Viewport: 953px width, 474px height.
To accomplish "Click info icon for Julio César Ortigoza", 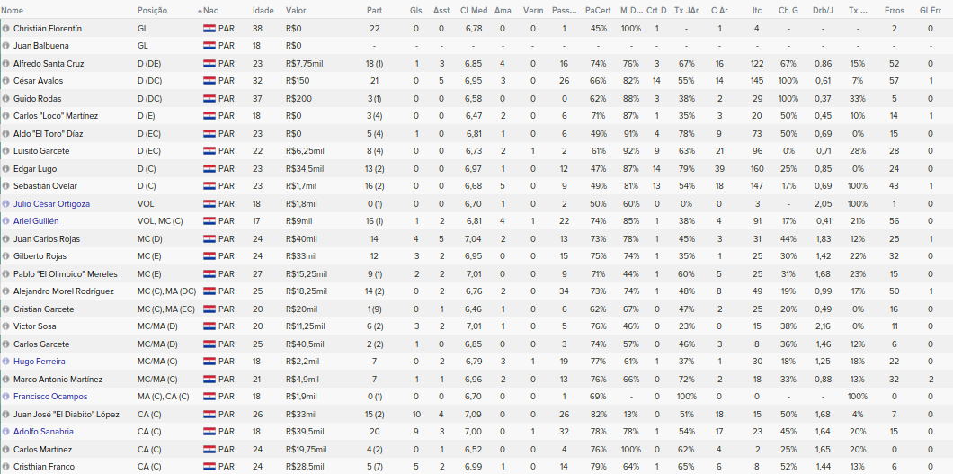I will coord(6,204).
